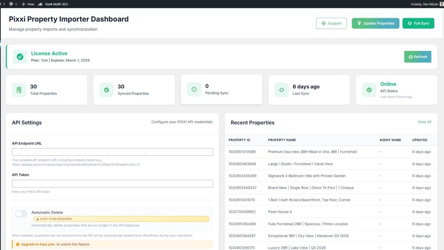Click the user avatar beside Howdy, Dev Mizan
This screenshot has height=250, width=444.
[x=441, y=4]
